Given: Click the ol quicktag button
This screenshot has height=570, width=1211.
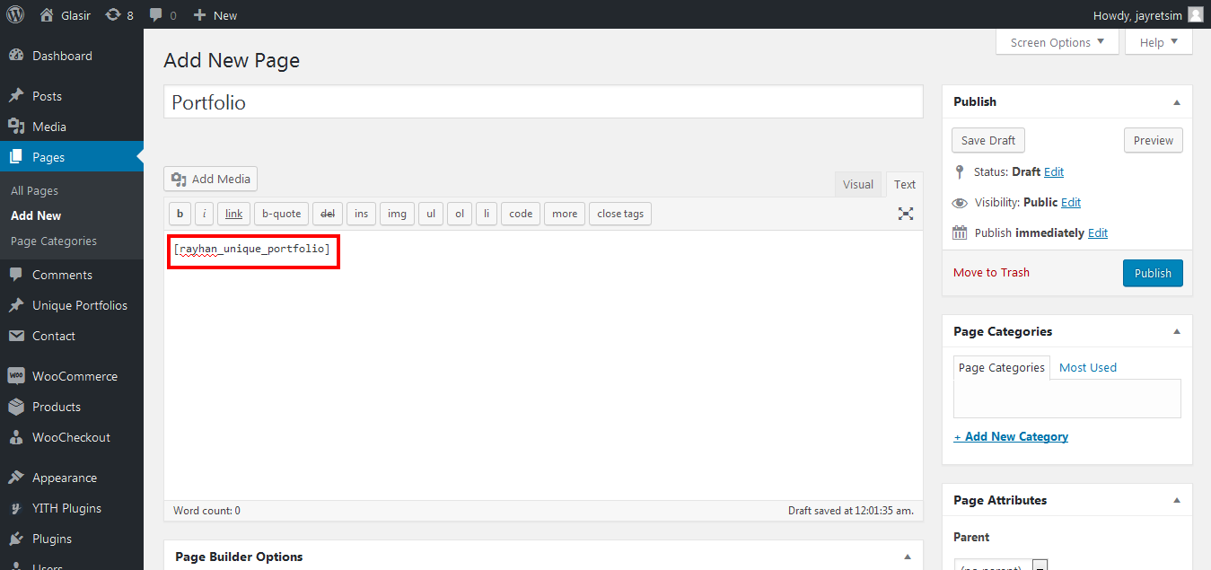Looking at the screenshot, I should (x=460, y=214).
